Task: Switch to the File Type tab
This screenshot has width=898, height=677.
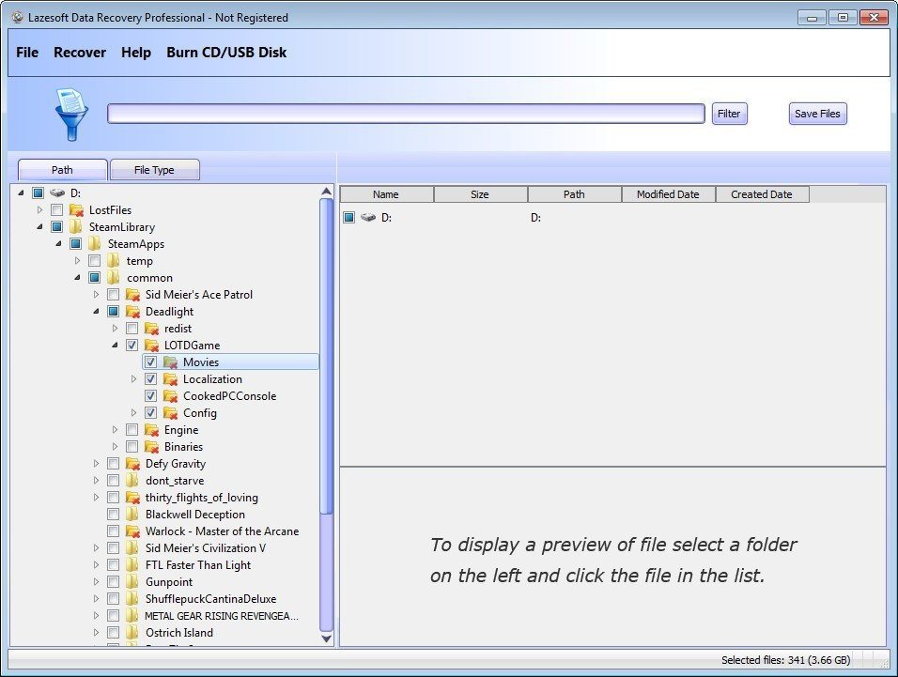Action: (154, 169)
